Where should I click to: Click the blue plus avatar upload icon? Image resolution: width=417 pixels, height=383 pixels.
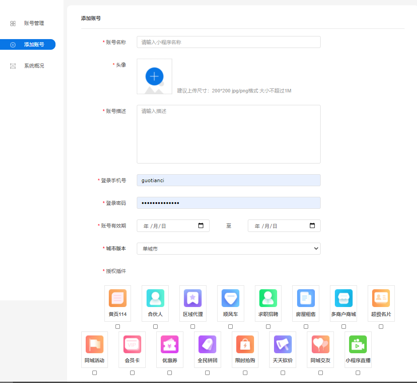(x=154, y=76)
